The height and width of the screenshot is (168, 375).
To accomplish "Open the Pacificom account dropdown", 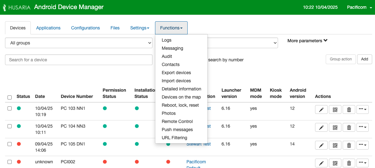I will (x=359, y=8).
